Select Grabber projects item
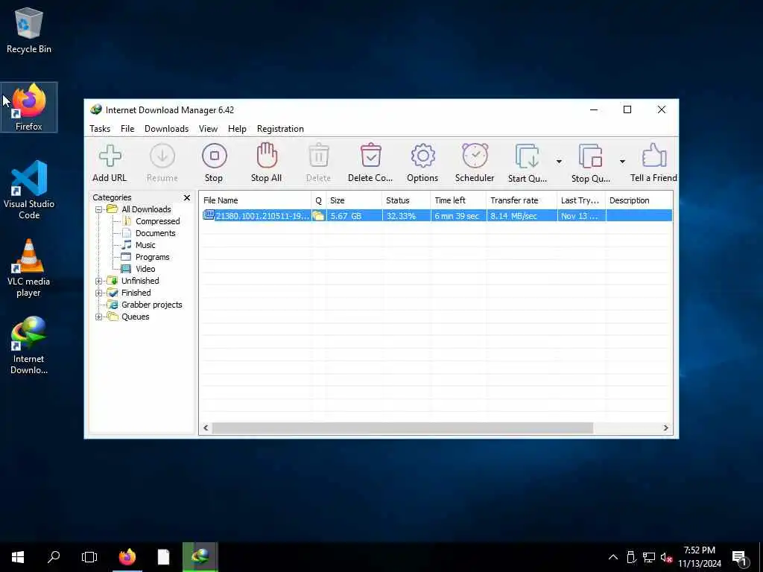Screen dimensions: 763x572 151,305
